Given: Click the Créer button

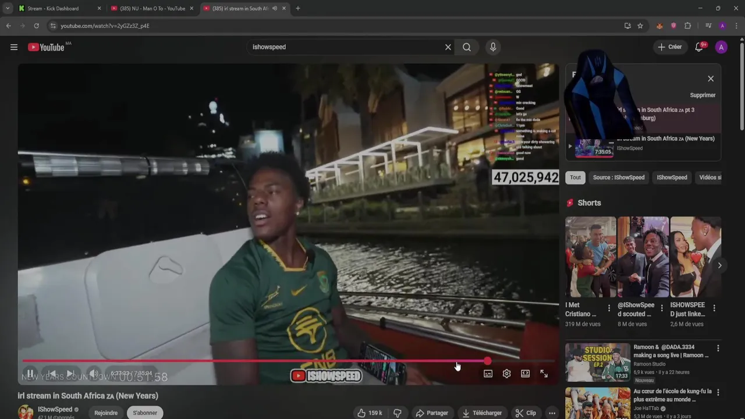Looking at the screenshot, I should 670,47.
